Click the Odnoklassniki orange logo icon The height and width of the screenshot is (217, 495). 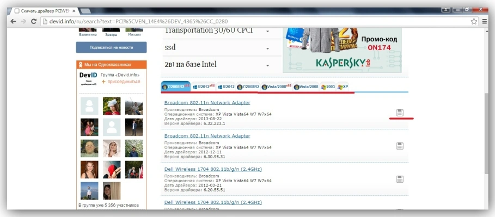click(x=80, y=65)
